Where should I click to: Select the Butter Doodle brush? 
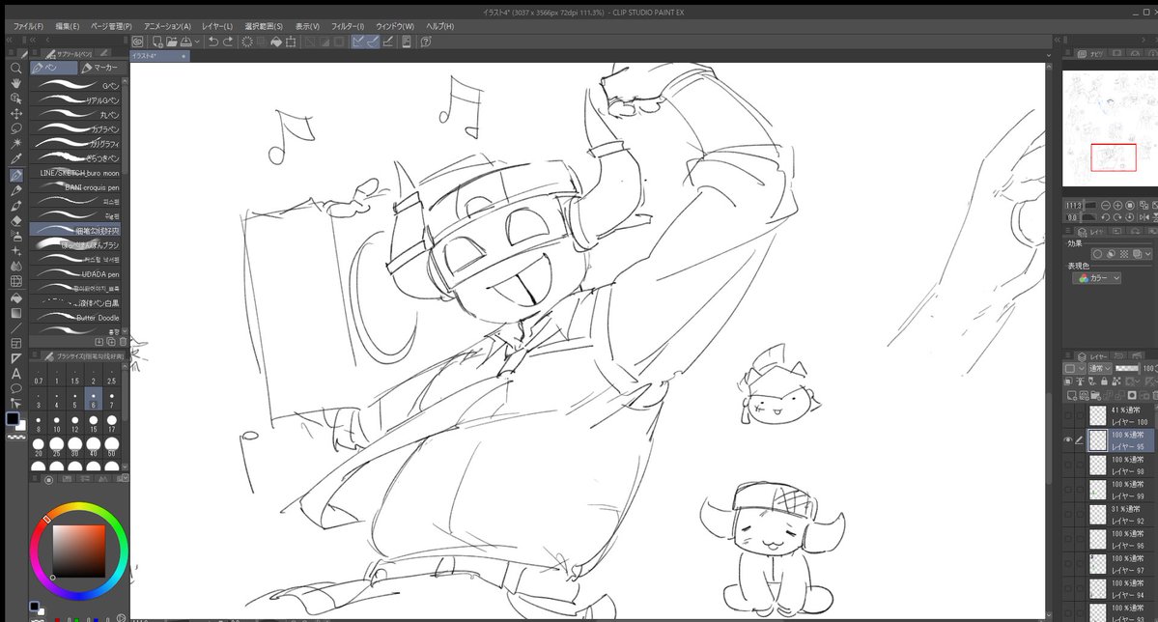tap(76, 317)
